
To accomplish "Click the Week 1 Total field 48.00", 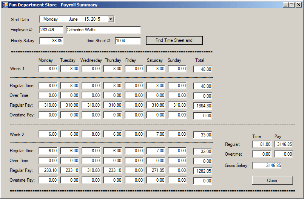I will (202, 69).
